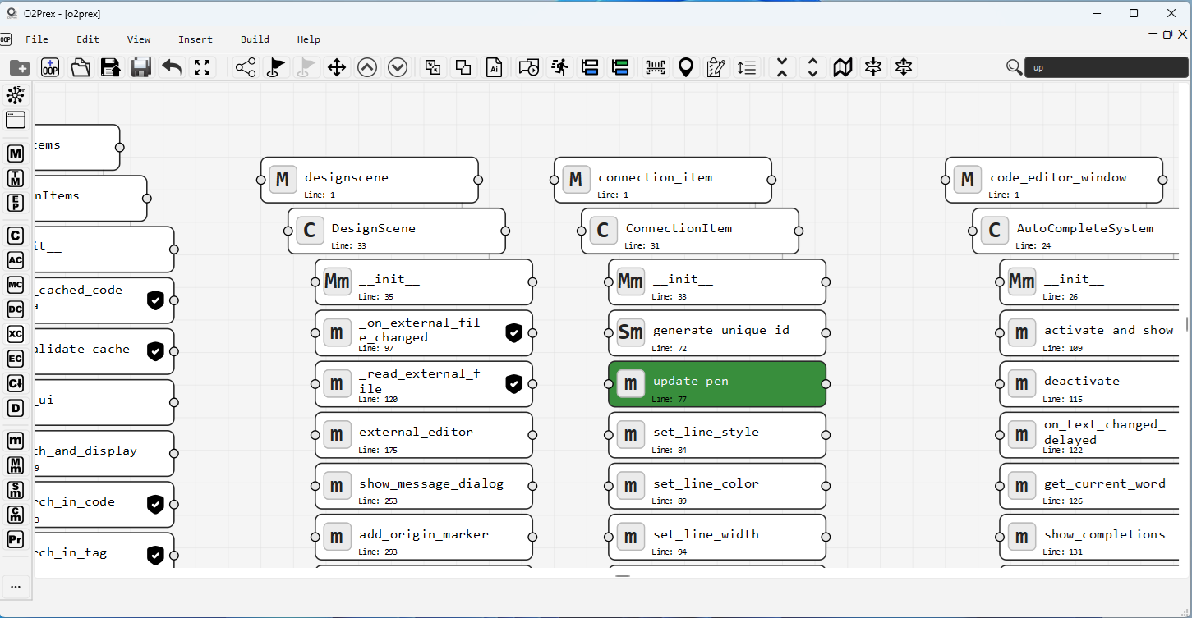The height and width of the screenshot is (618, 1192).
Task: Click the expand outward chevrons toolbar icon
Action: coord(812,67)
